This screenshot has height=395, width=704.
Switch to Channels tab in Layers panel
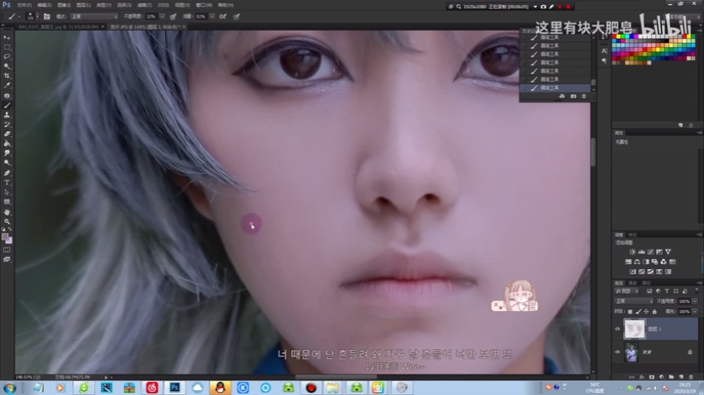(x=633, y=284)
